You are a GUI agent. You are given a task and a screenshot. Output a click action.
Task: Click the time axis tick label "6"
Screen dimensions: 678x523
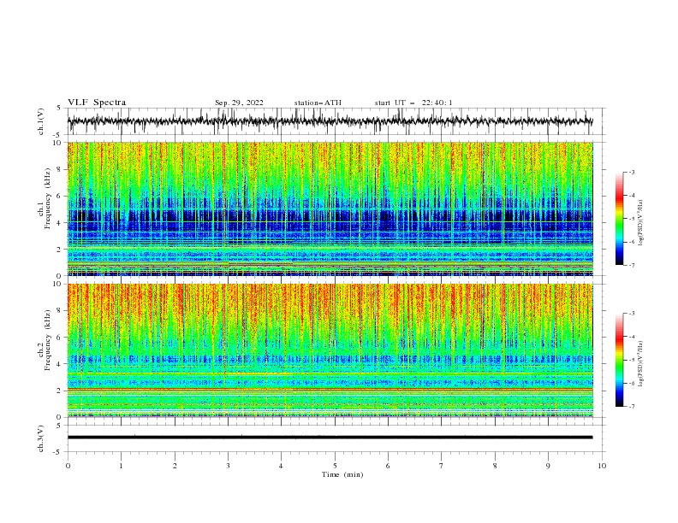click(388, 466)
